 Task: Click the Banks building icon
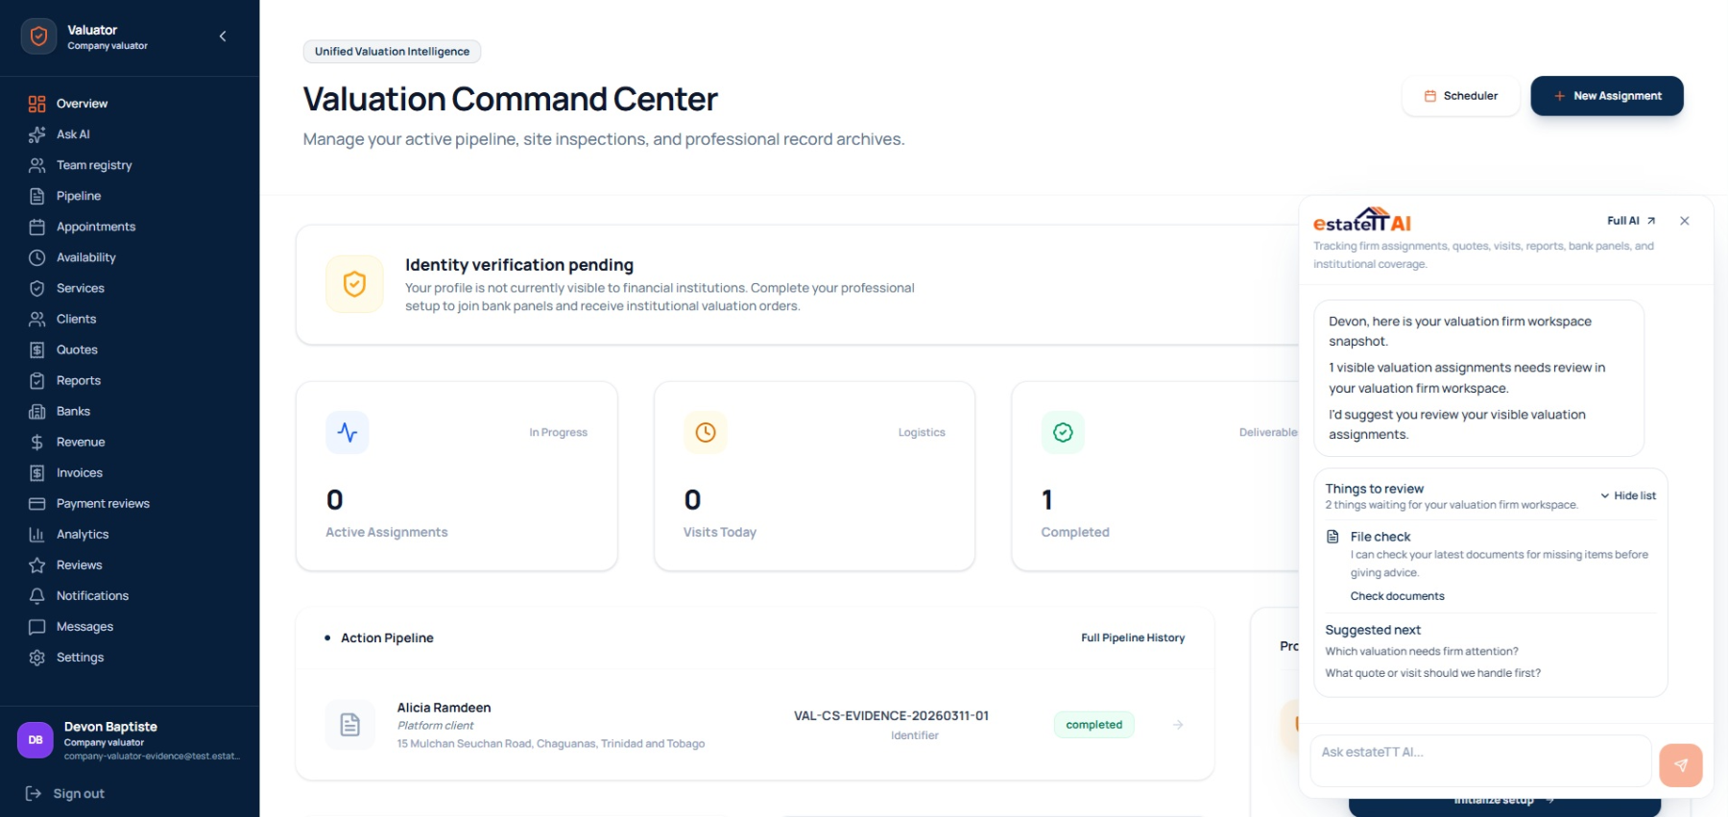[x=36, y=411]
